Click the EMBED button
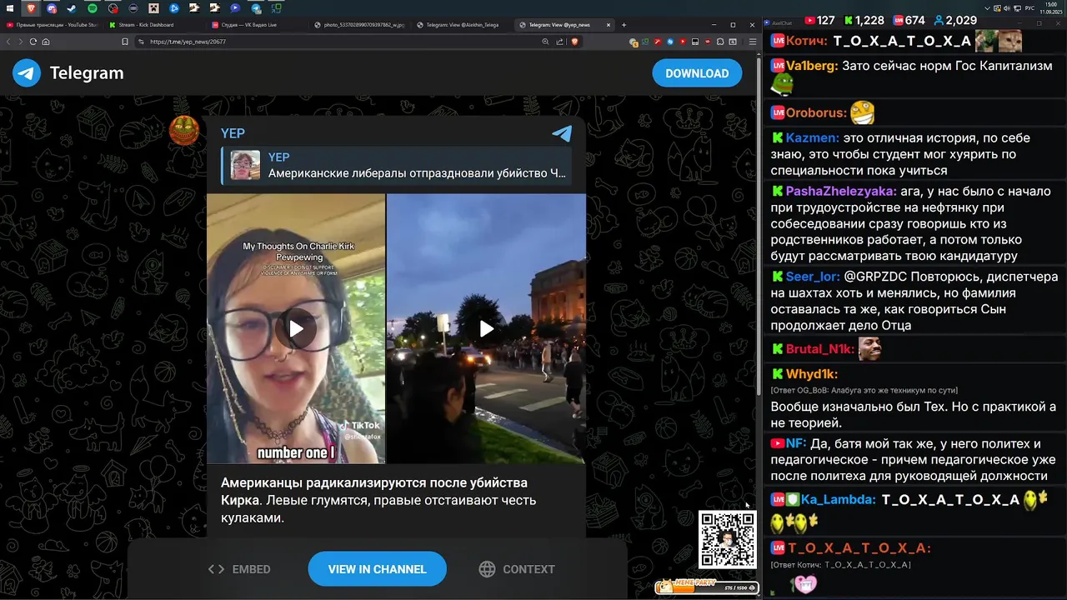This screenshot has height=600, width=1067. [239, 569]
